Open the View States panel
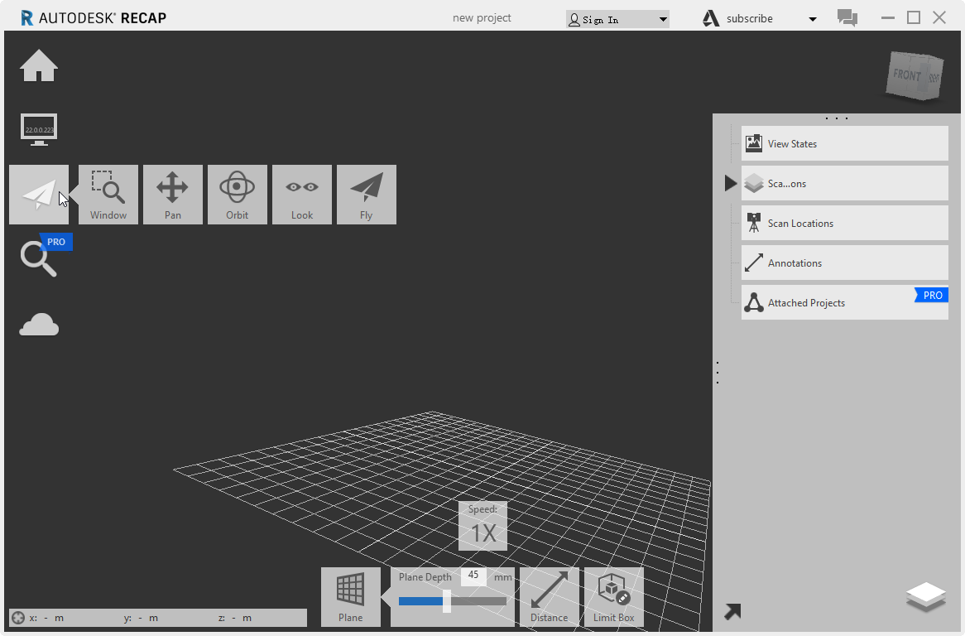The height and width of the screenshot is (636, 965). click(x=844, y=143)
